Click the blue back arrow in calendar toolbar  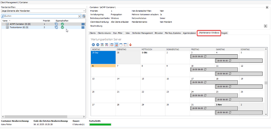pos(93,44)
